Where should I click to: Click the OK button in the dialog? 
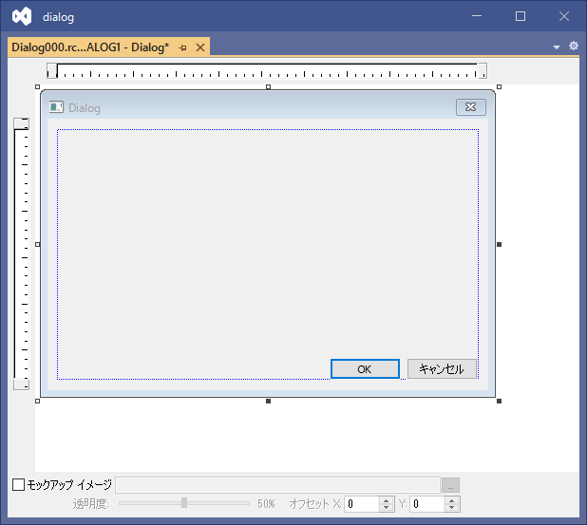364,369
